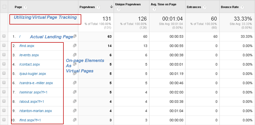Click Pageviews sort descending arrow
This screenshot has height=125, width=255.
click(111, 7)
